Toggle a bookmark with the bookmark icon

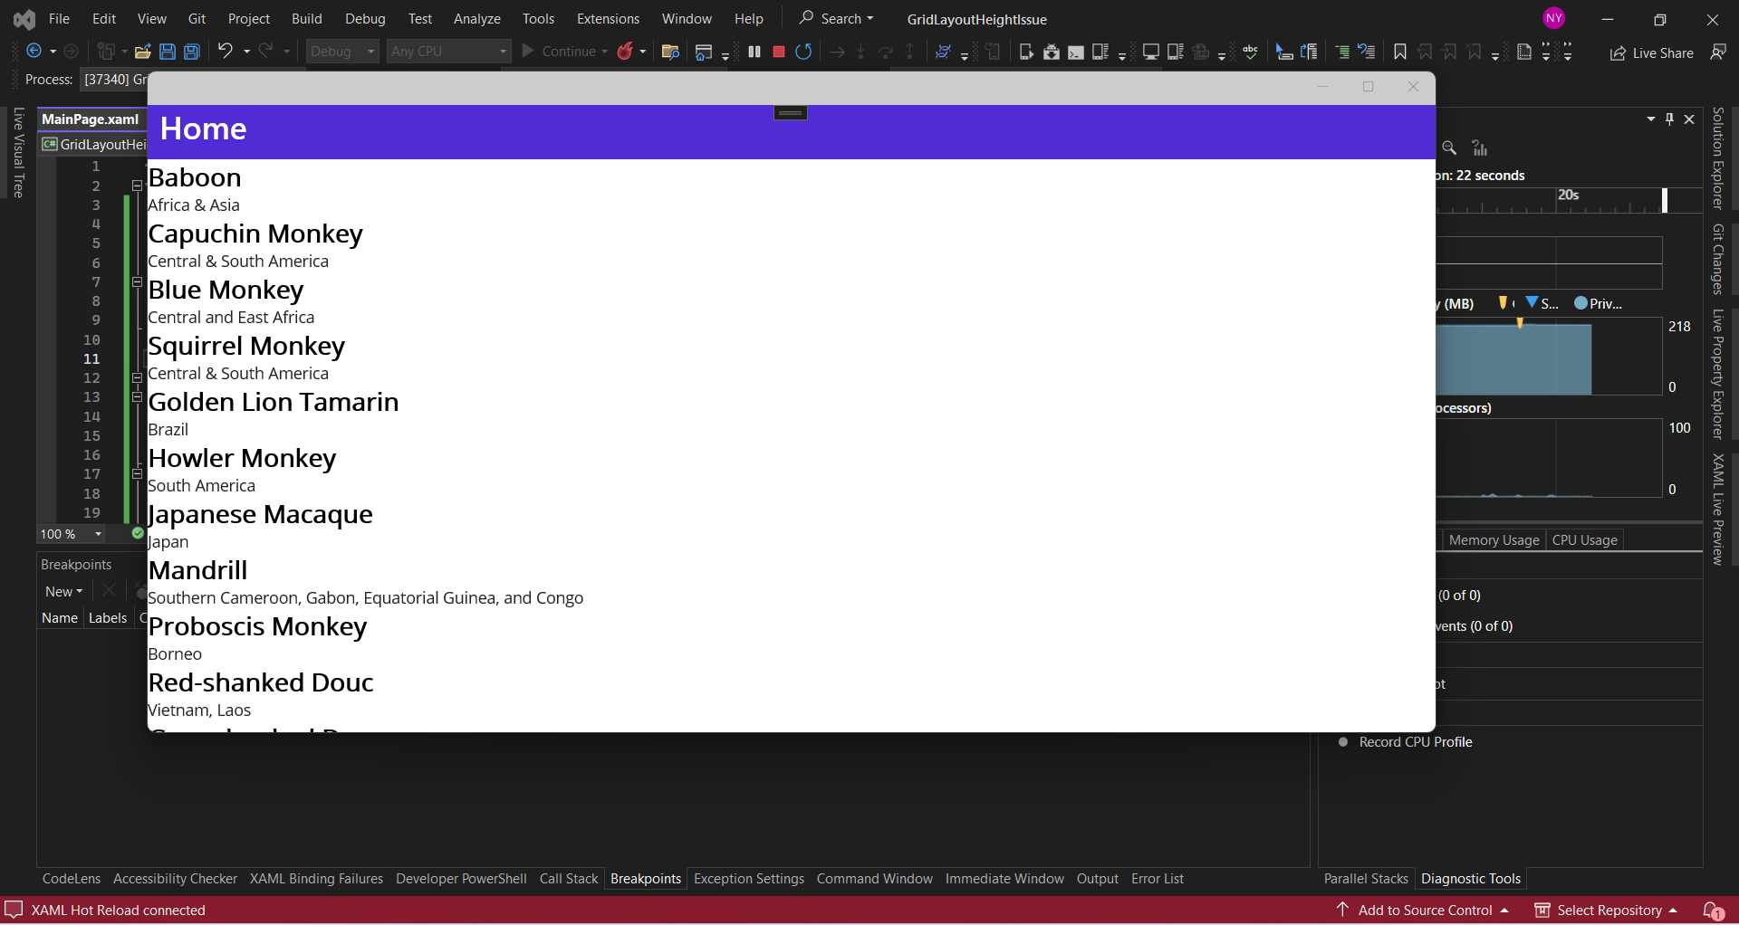[1399, 52]
